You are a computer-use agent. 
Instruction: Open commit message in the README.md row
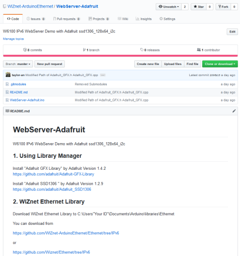[x=112, y=92]
